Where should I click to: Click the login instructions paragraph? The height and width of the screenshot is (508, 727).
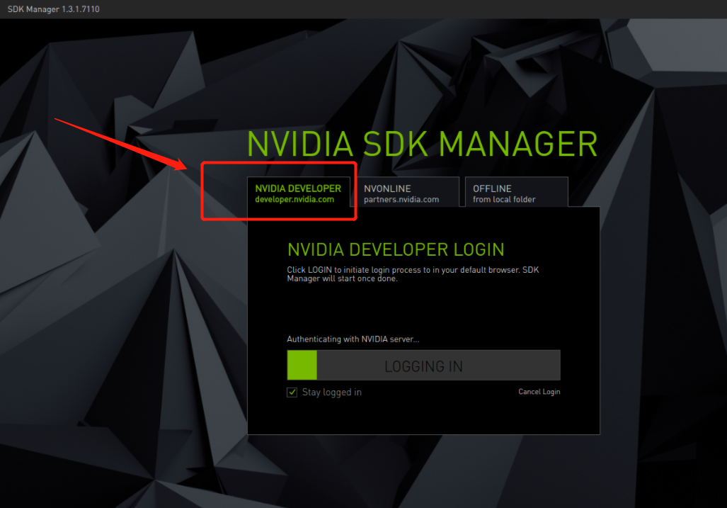[413, 274]
